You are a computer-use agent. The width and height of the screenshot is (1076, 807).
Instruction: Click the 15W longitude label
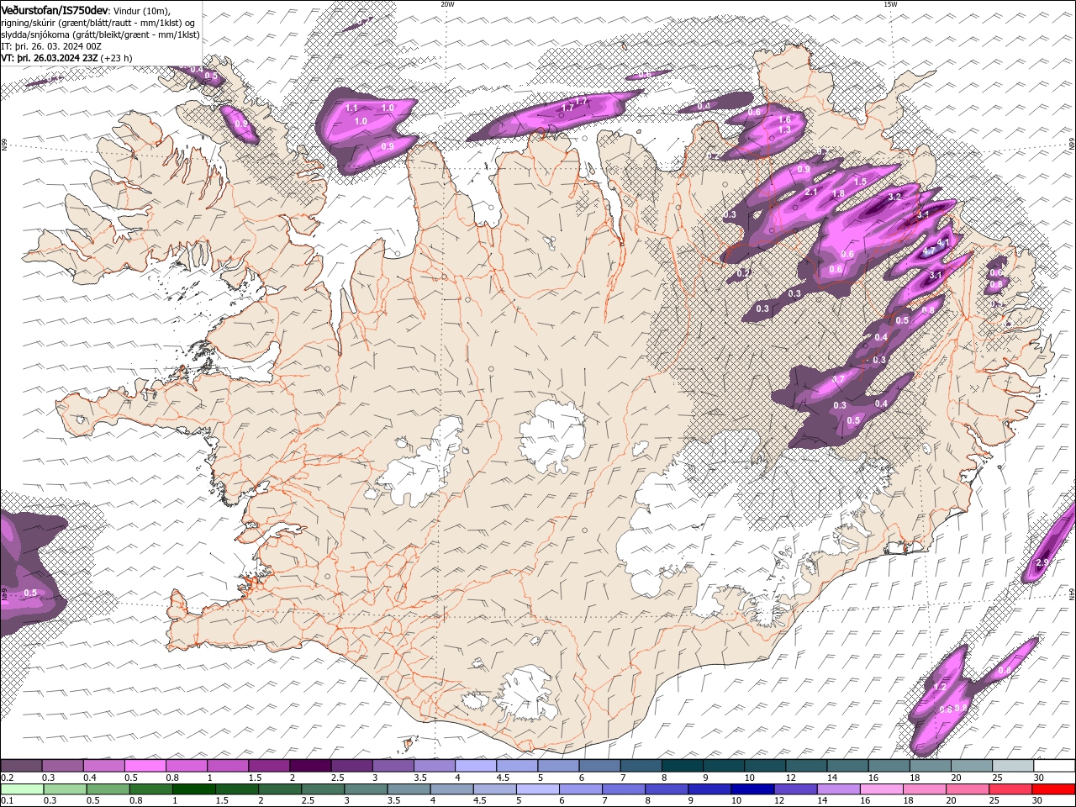point(890,4)
